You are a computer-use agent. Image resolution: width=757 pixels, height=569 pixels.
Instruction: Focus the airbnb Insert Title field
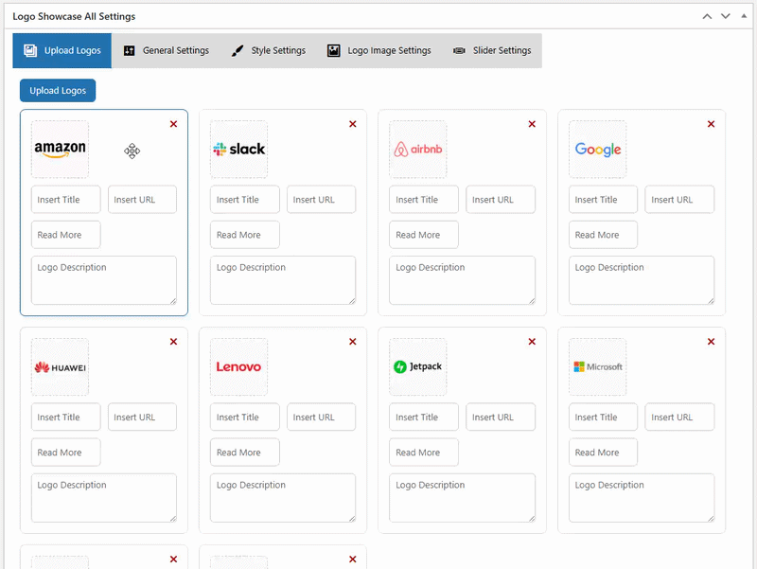click(424, 200)
